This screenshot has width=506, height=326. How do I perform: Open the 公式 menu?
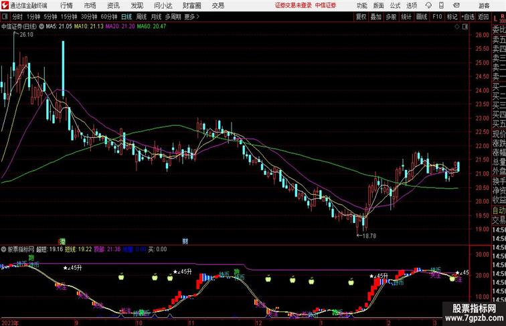pos(395,5)
